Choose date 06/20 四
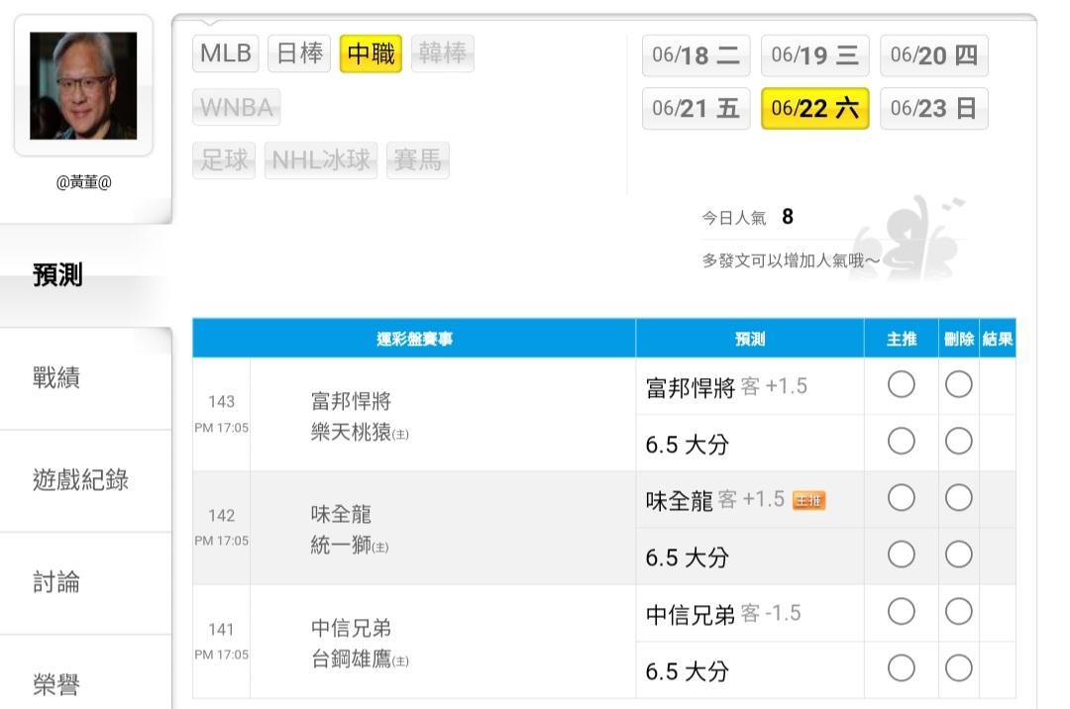Screen dimensions: 1070x709 933,55
